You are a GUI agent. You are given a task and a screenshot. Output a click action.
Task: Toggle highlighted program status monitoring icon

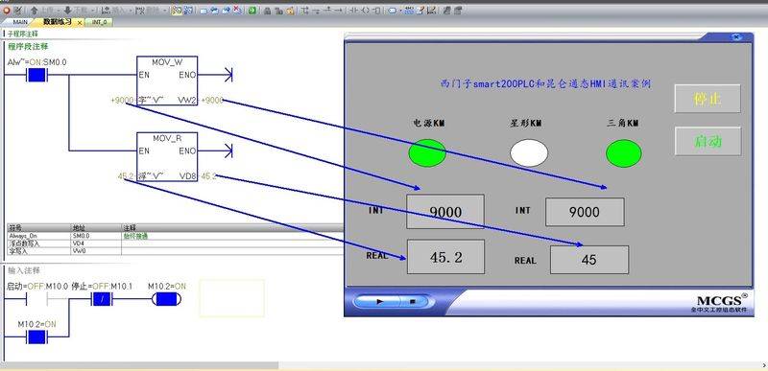pos(177,10)
